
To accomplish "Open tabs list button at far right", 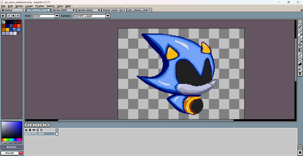I will 301,10.
